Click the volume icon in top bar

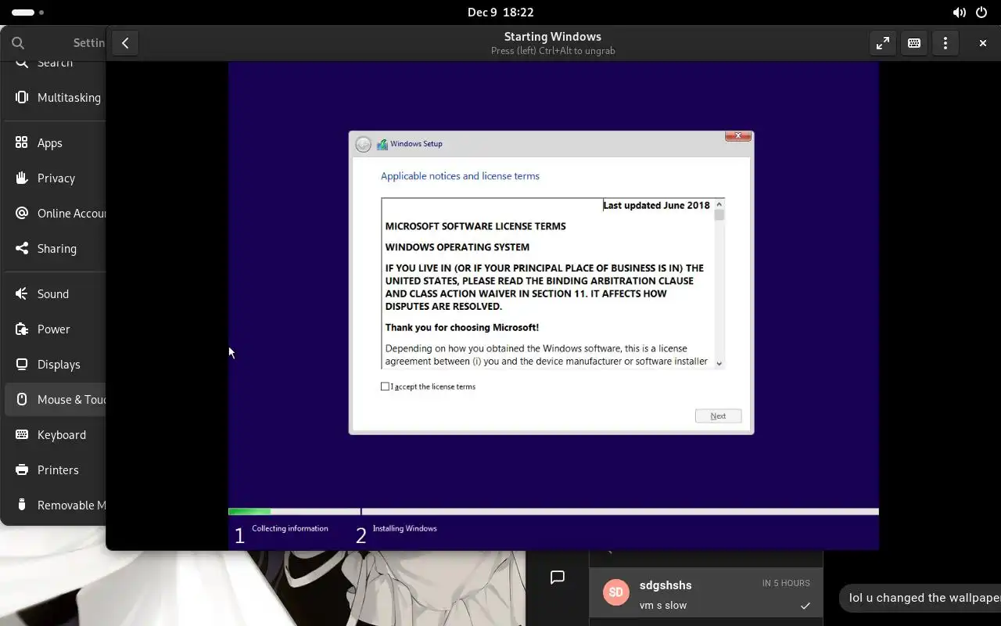coord(959,13)
